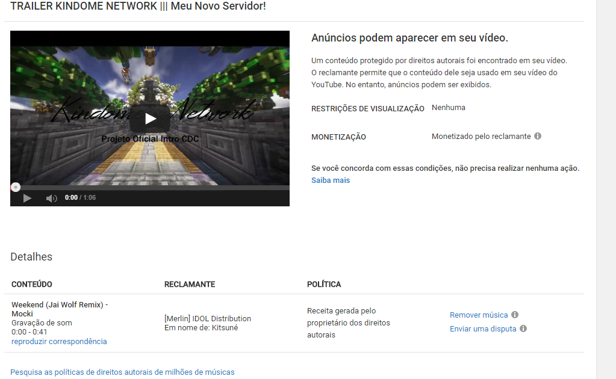Click the matched segment time 0:00 - 0:41
This screenshot has height=379, width=616.
pyautogui.click(x=29, y=332)
